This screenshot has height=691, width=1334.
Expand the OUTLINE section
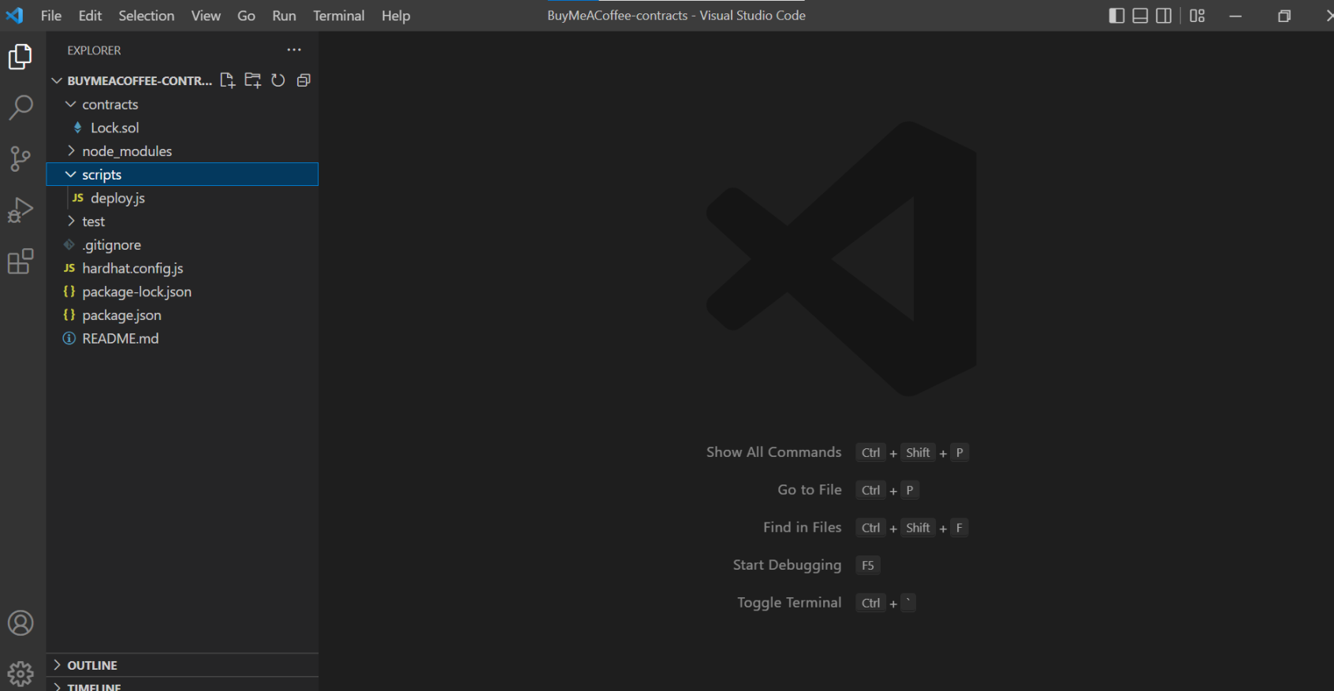[x=91, y=665]
